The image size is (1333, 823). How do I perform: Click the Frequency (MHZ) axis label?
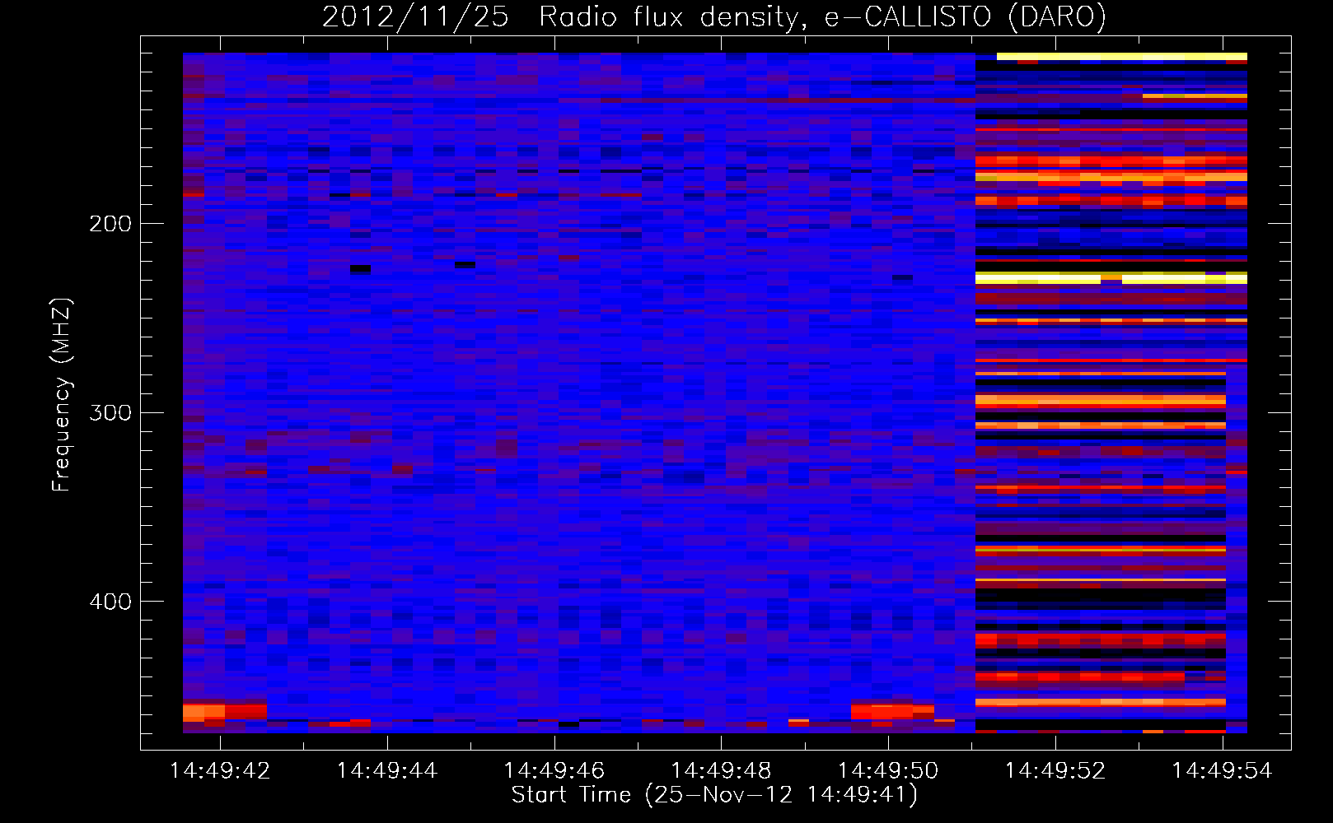[x=62, y=395]
